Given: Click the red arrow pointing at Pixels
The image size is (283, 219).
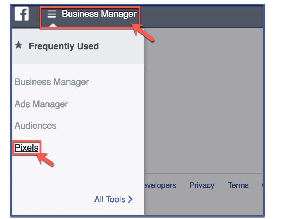Looking at the screenshot, I should [45, 159].
